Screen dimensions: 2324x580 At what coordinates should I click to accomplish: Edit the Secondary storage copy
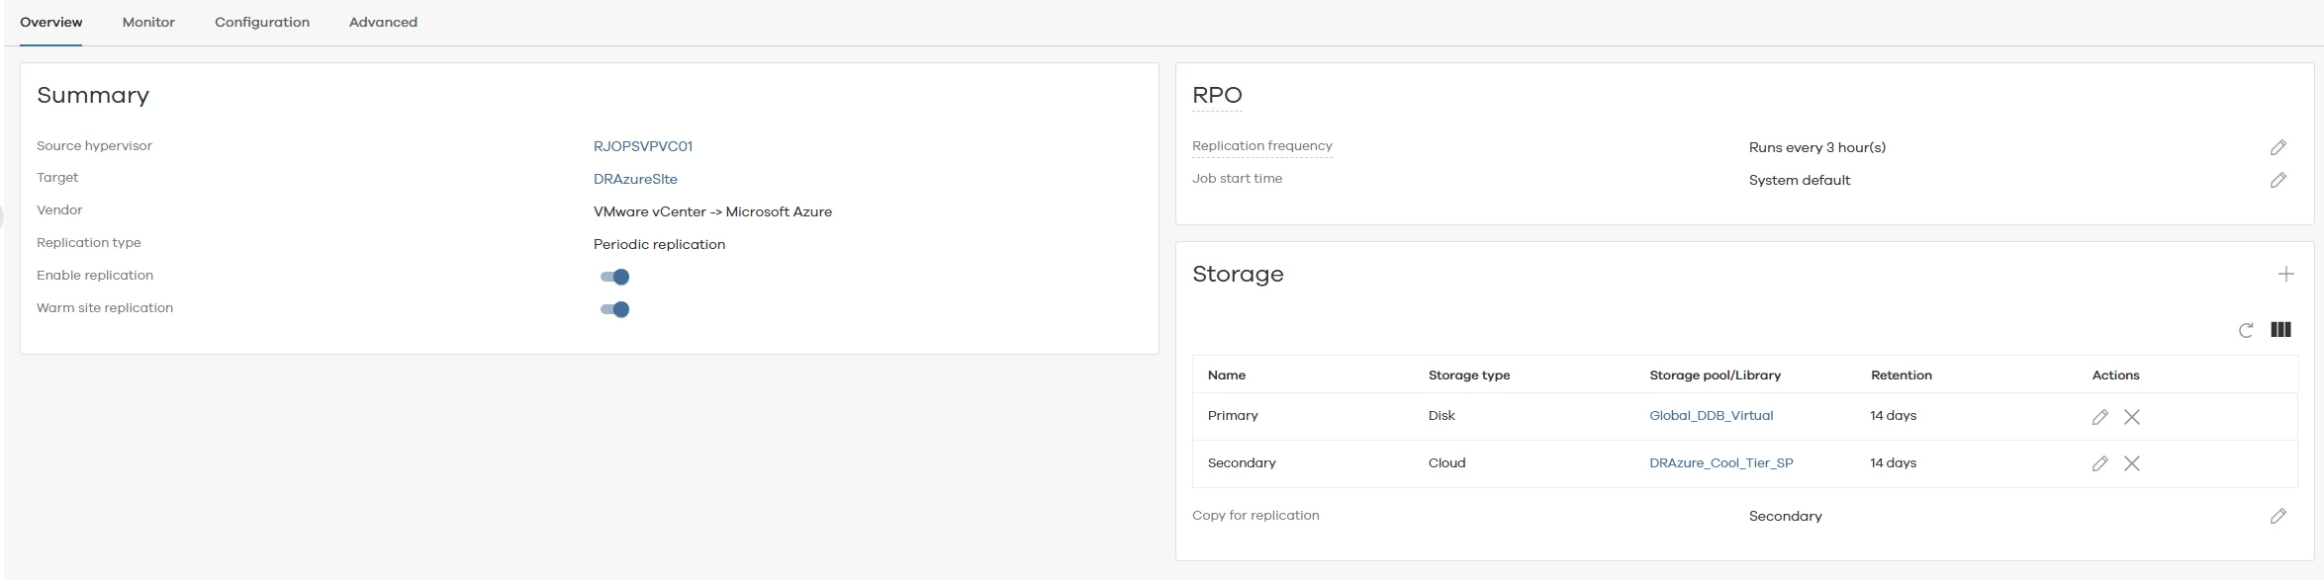point(2099,463)
